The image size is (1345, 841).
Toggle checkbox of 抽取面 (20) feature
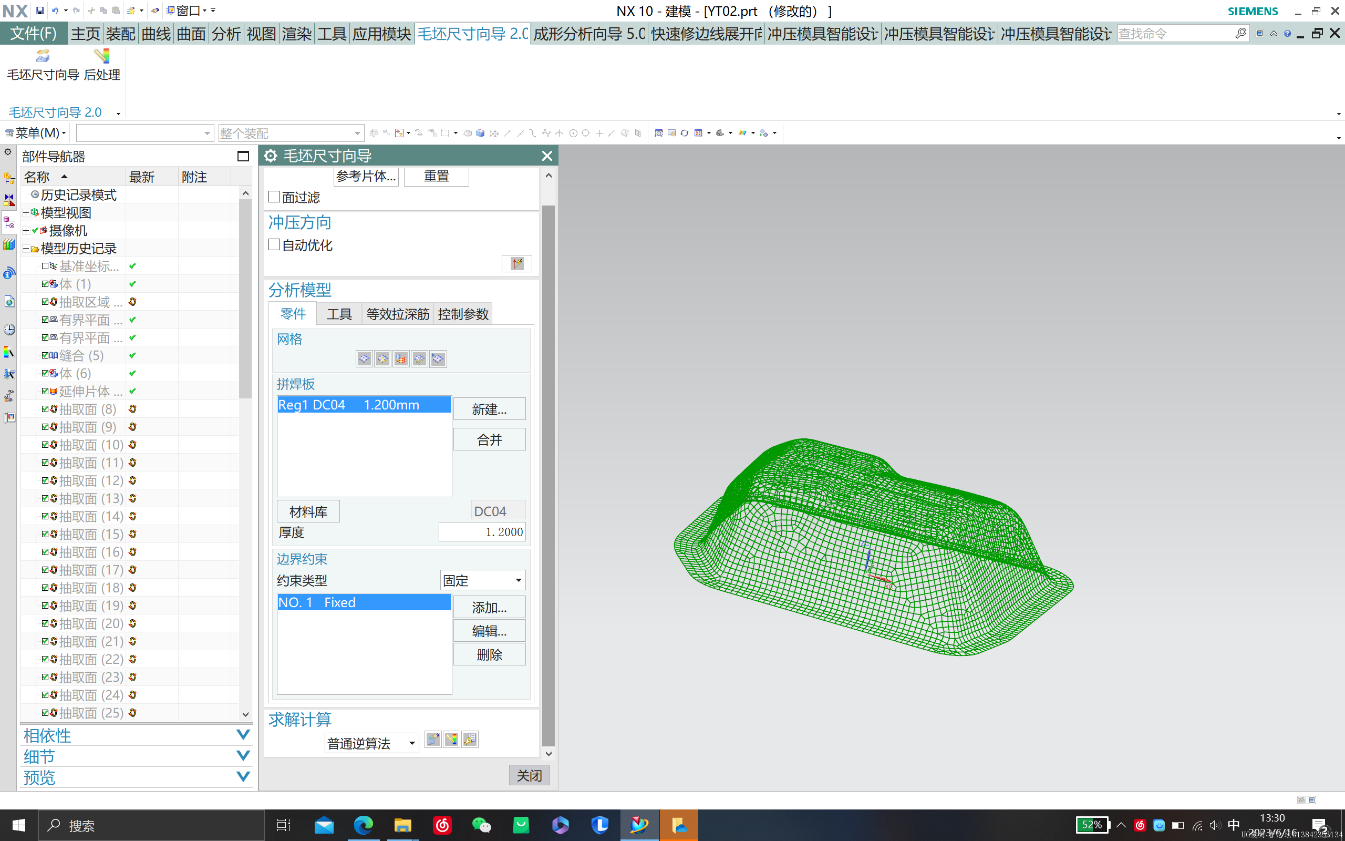point(45,623)
